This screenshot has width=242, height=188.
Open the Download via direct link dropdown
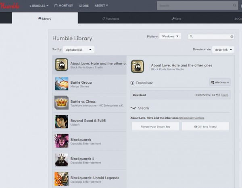click(x=223, y=50)
